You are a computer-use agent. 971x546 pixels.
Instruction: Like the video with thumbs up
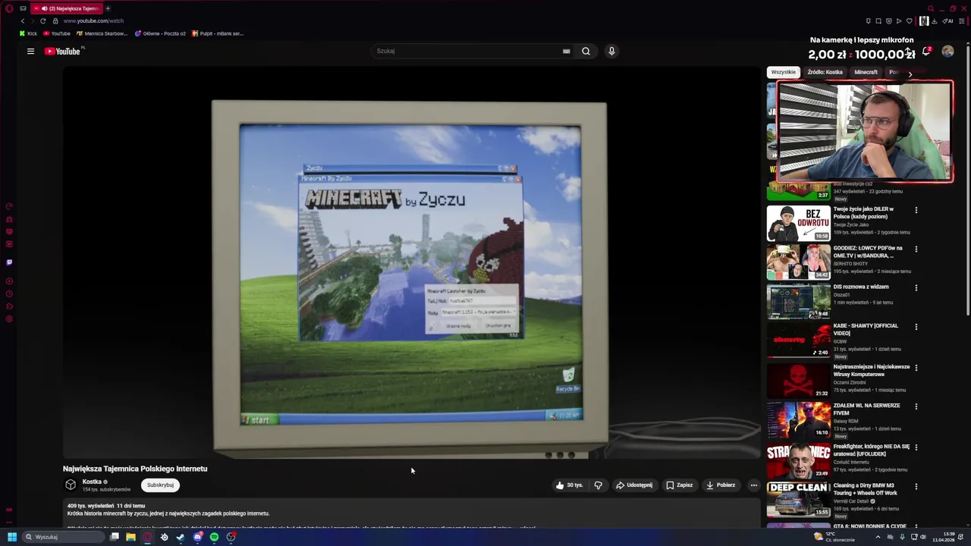tap(569, 485)
